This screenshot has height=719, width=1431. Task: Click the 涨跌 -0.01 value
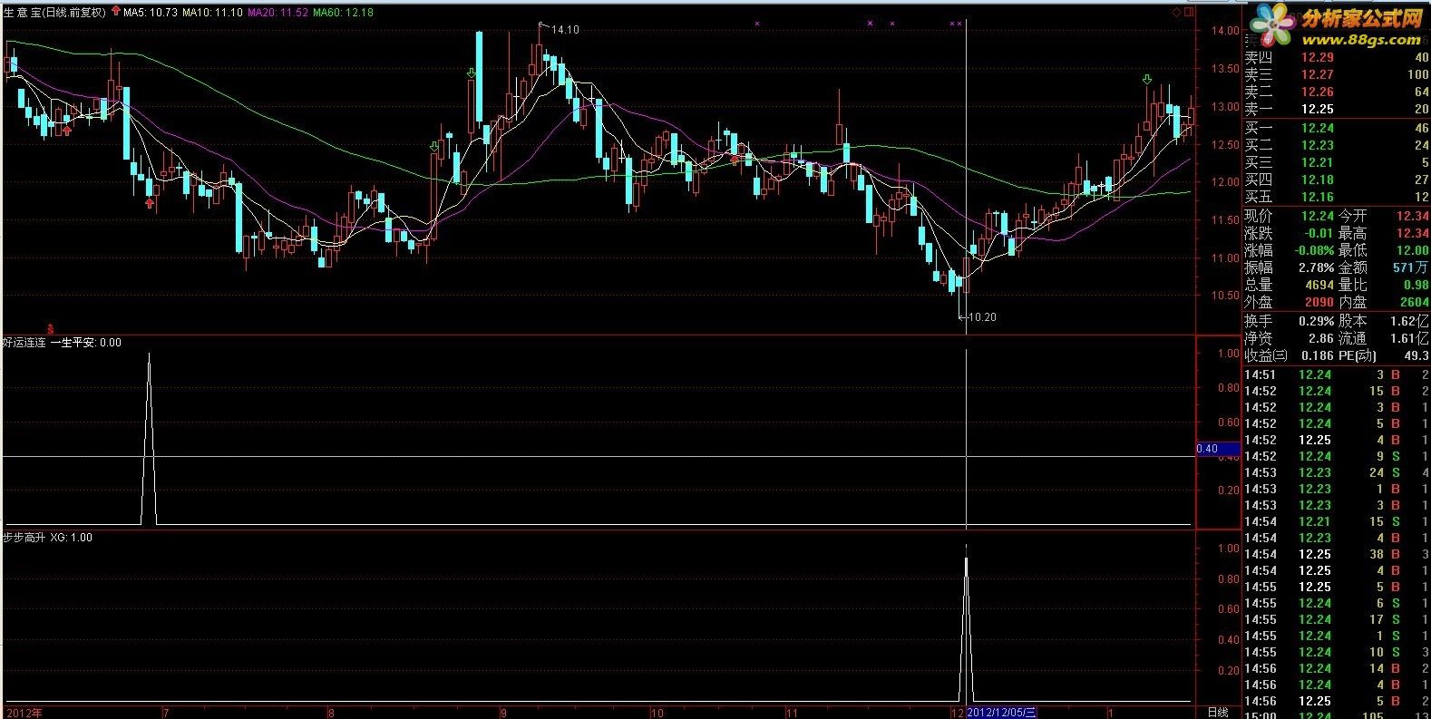[1317, 233]
